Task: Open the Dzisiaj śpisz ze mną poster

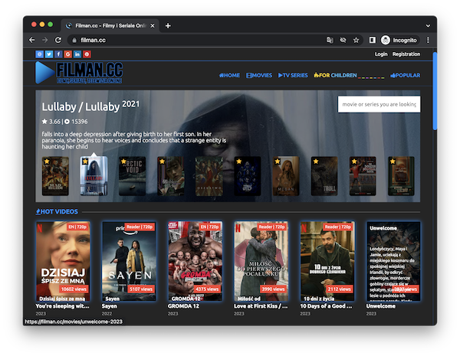Action: 63,261
